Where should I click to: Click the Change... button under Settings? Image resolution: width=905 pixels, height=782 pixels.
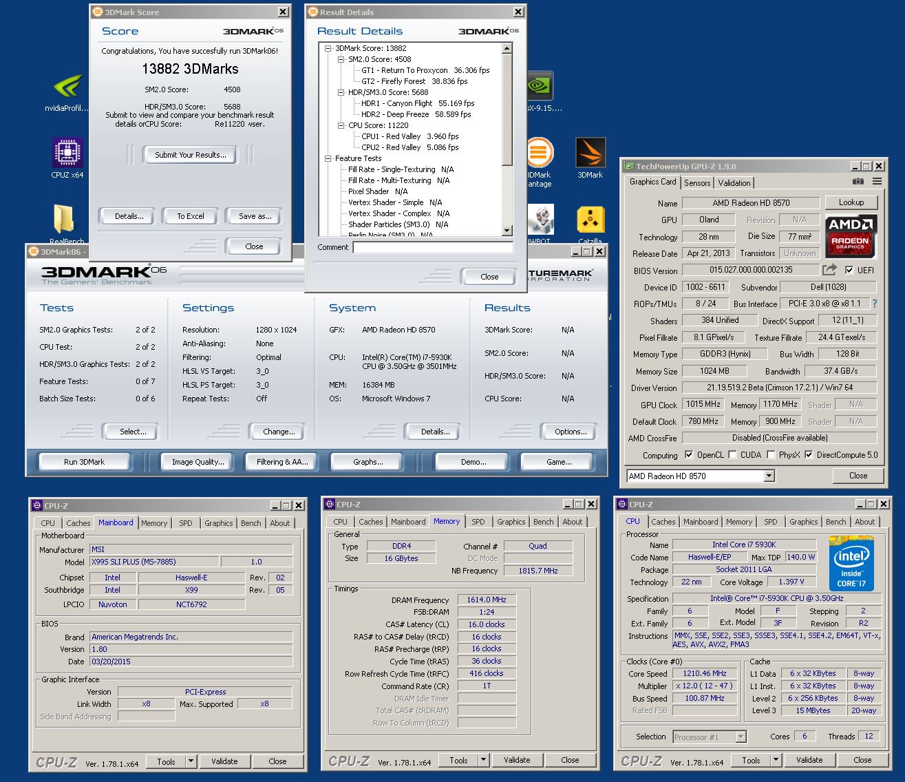(x=279, y=432)
